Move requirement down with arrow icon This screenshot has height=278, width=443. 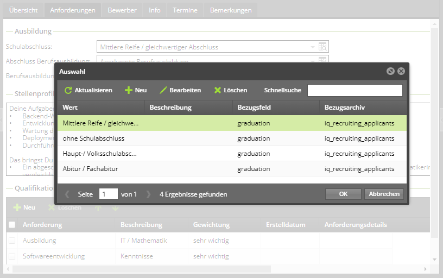click(115, 208)
